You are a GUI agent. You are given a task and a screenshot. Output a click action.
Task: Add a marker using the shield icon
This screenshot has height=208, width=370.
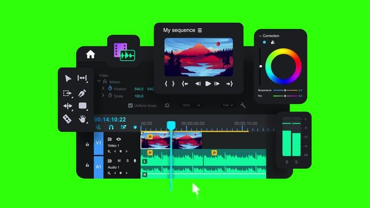135,127
